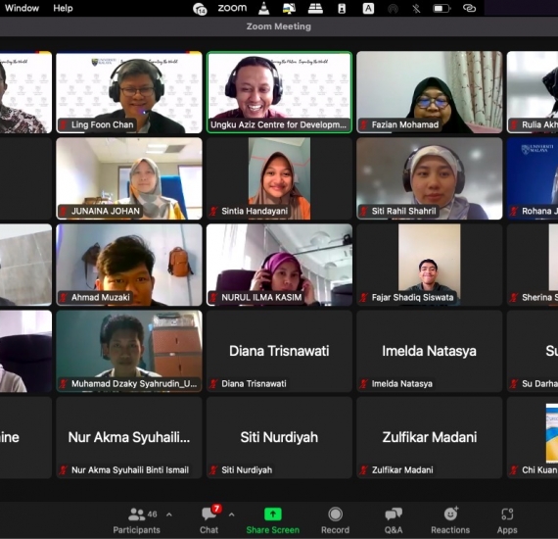The image size is (558, 539).
Task: Click muted mic icon beside Zulfikar Madani label
Action: point(364,469)
